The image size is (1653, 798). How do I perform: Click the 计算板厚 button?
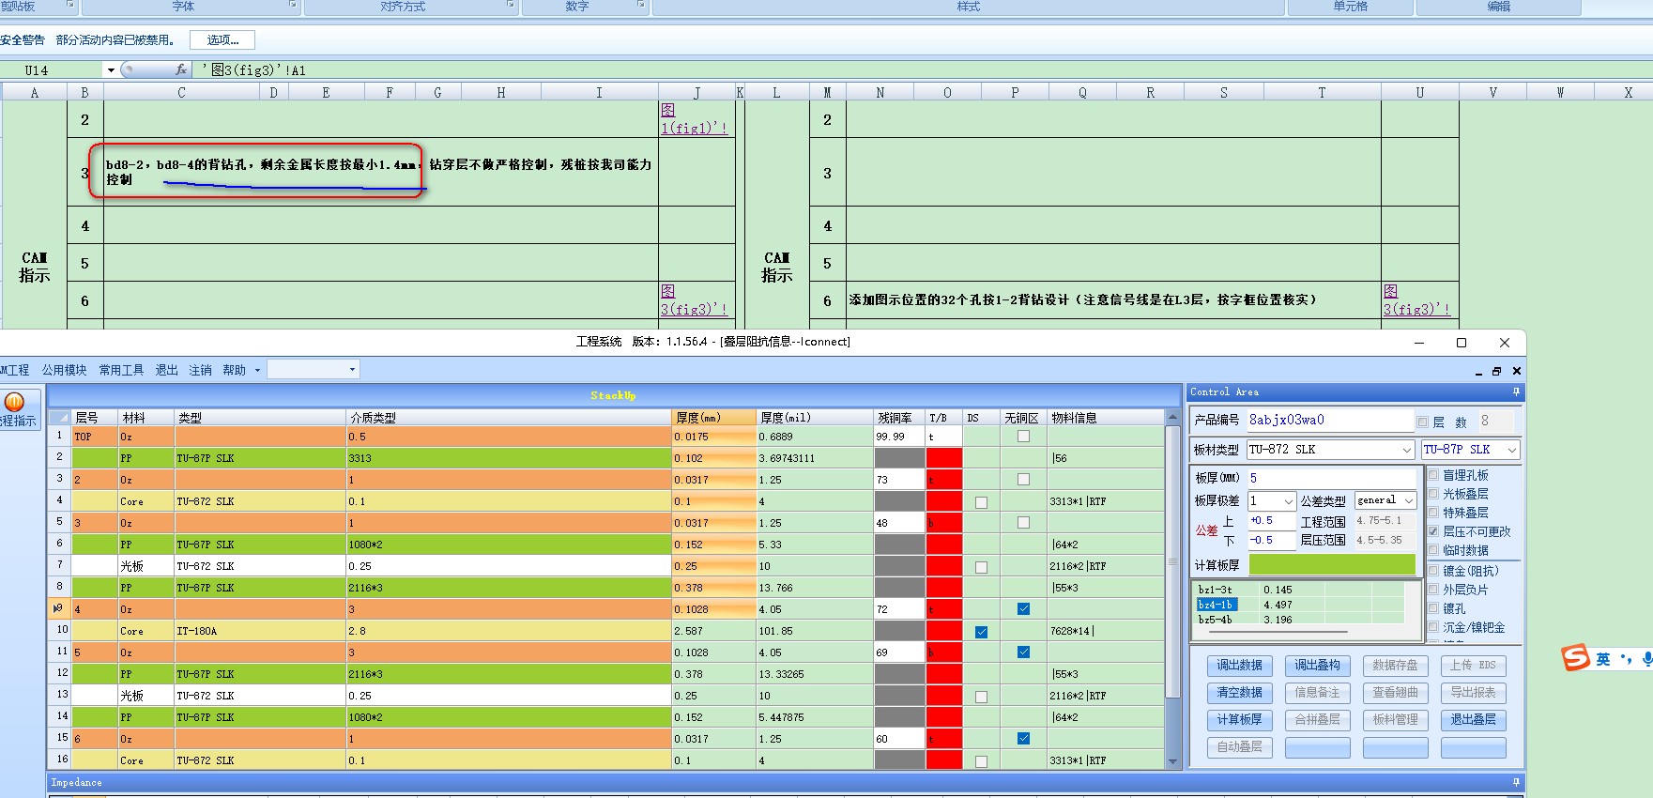(1240, 720)
